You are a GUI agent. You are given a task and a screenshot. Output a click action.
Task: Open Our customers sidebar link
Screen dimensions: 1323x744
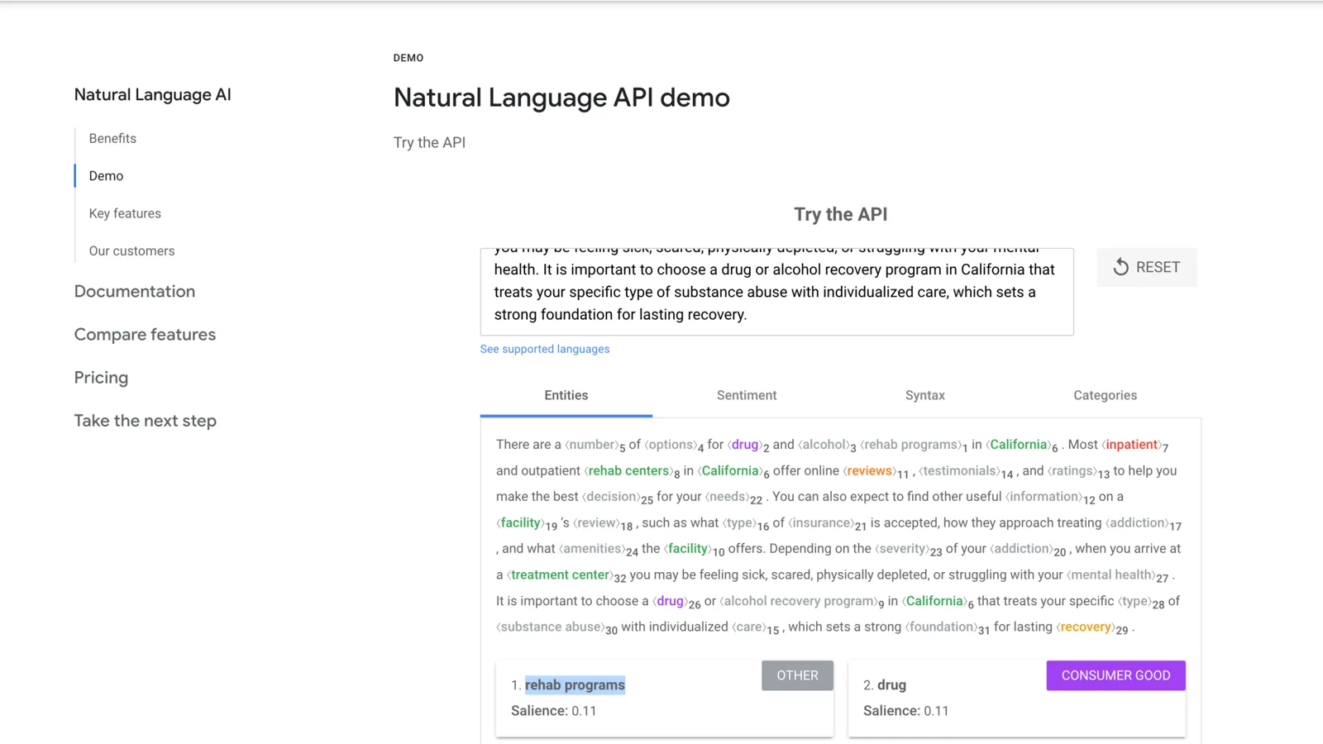131,250
